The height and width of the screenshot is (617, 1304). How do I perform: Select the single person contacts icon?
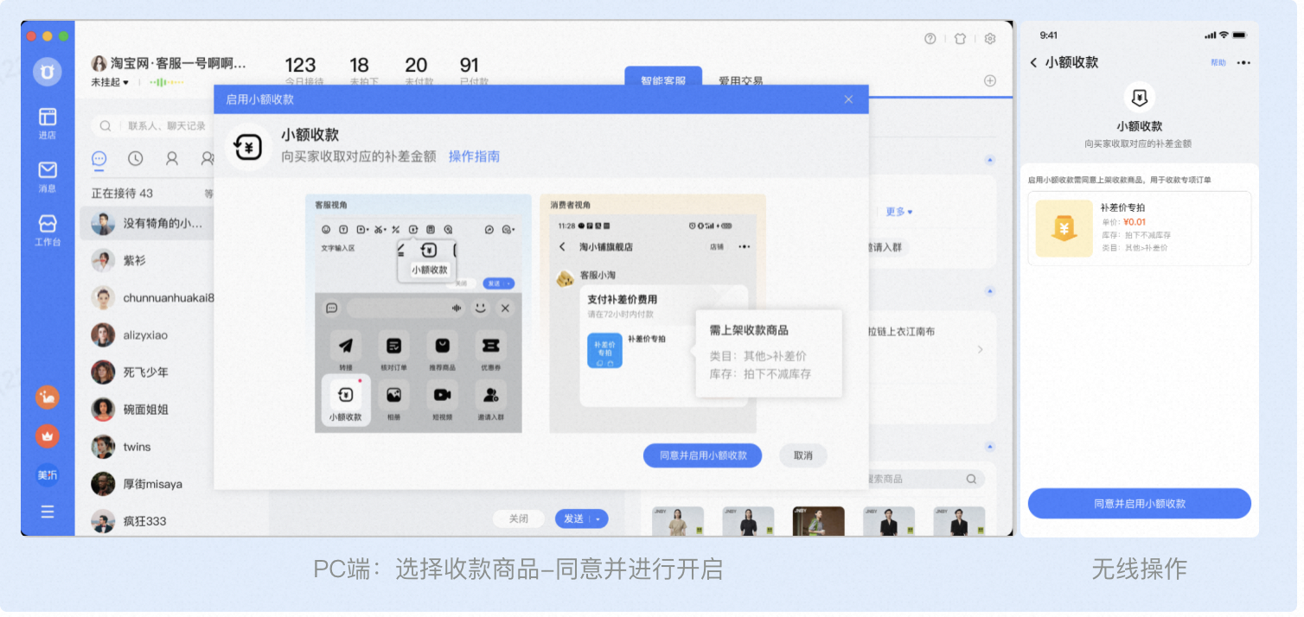click(x=172, y=158)
